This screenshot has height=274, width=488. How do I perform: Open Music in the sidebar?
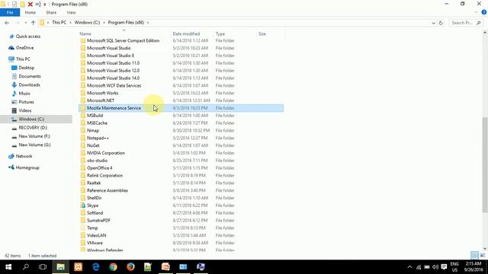24,94
